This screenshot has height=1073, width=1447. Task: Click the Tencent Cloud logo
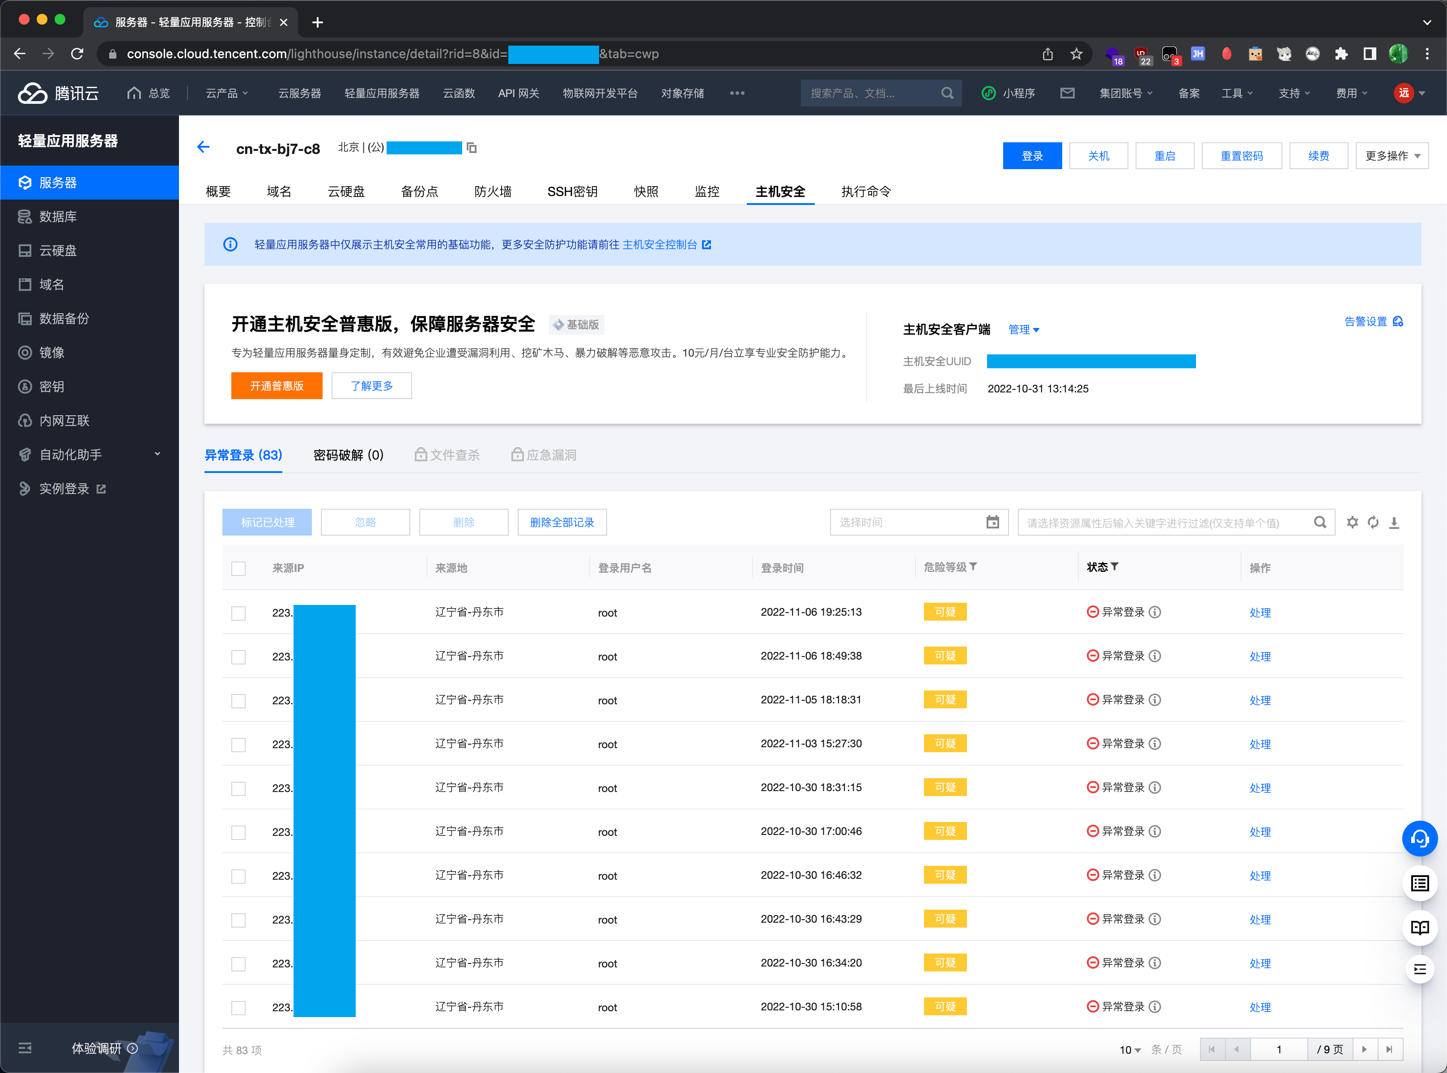[x=59, y=93]
